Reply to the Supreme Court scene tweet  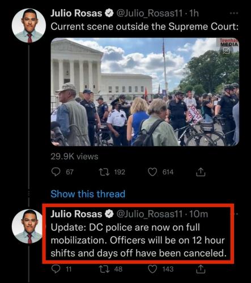(x=56, y=172)
